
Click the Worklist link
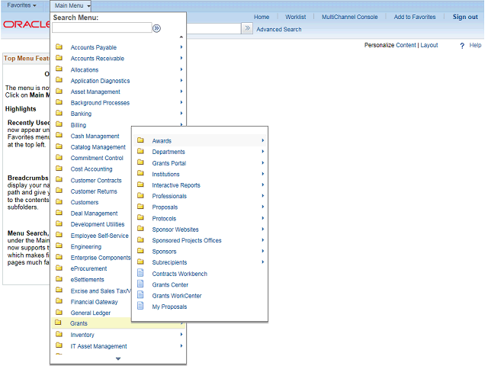coord(295,17)
